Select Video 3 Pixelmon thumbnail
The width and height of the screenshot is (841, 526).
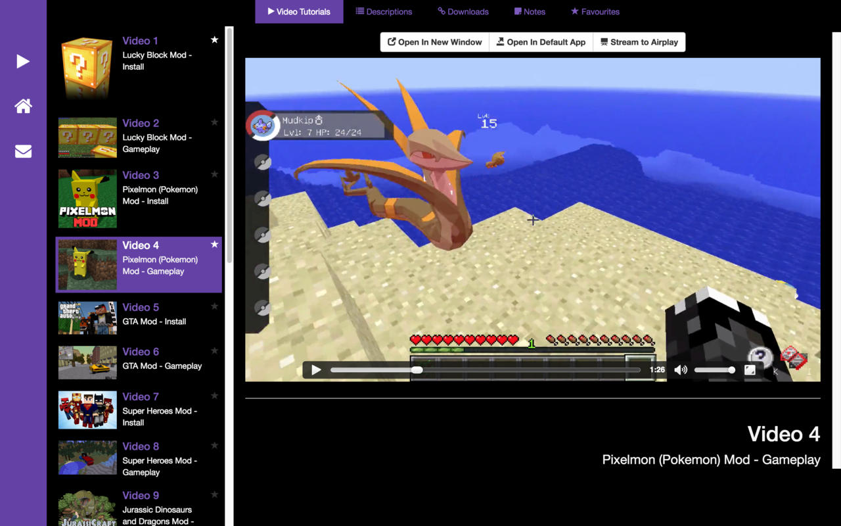click(x=87, y=199)
